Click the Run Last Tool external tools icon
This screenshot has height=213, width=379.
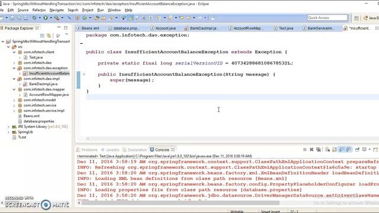point(57,18)
